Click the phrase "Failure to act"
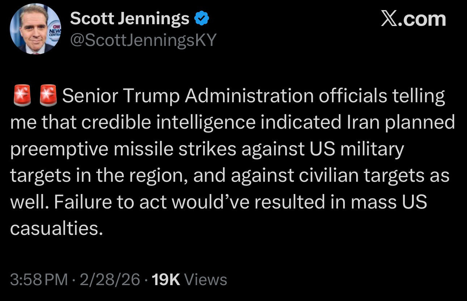This screenshot has height=301, width=467. [x=111, y=202]
